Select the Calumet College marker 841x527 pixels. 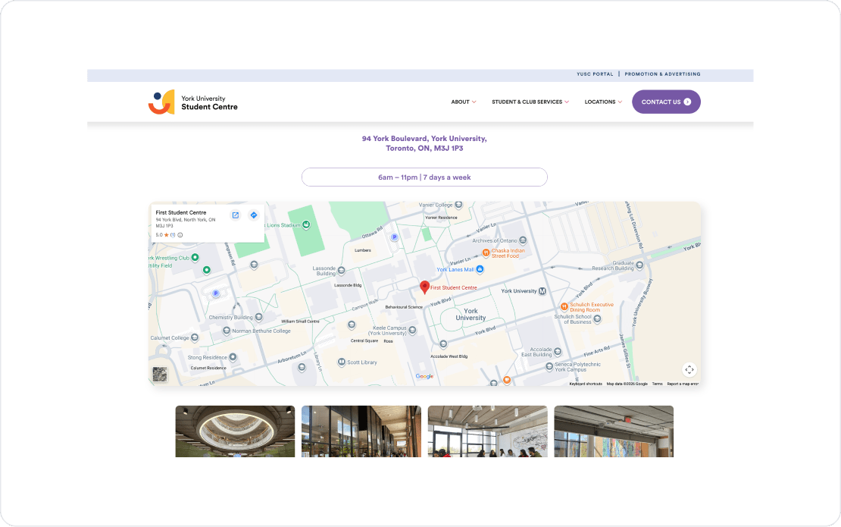(x=195, y=337)
